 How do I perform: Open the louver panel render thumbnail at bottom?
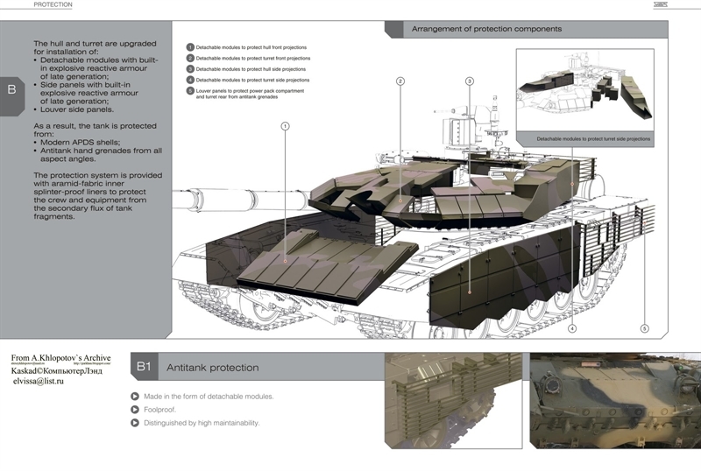453,400
